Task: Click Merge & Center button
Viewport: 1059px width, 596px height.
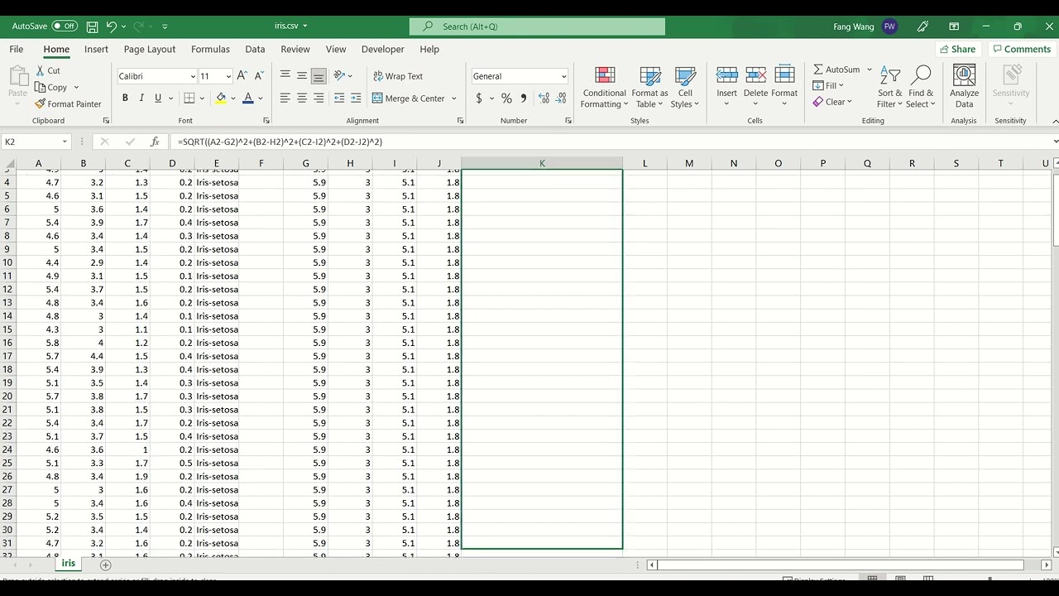Action: pos(409,99)
